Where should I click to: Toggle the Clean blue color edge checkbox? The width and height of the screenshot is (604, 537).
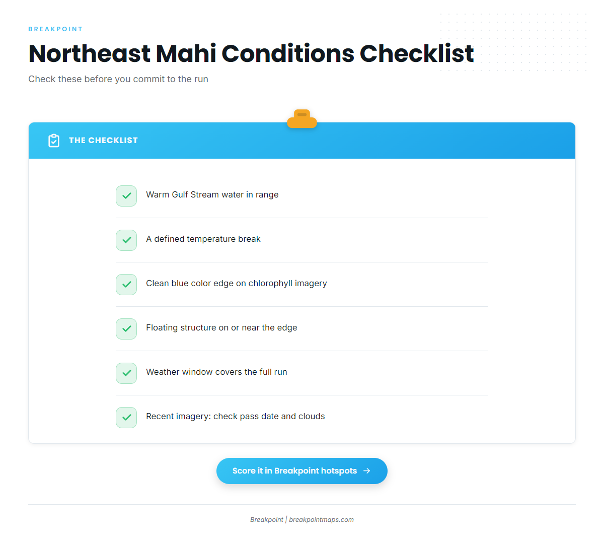coord(126,285)
